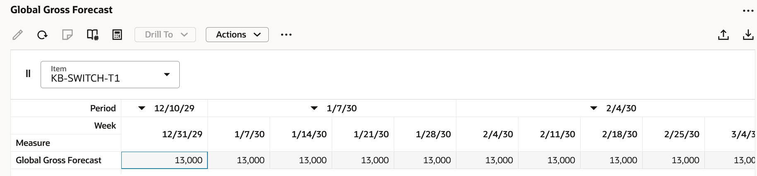
Task: Open the Drill To dropdown
Action: point(165,35)
